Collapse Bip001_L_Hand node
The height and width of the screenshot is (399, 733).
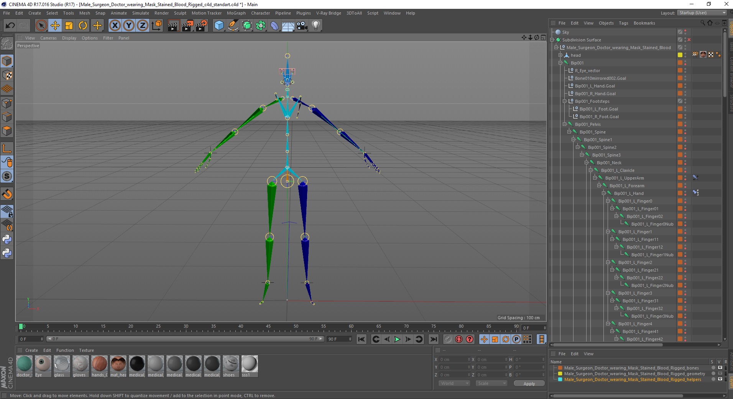(x=603, y=193)
